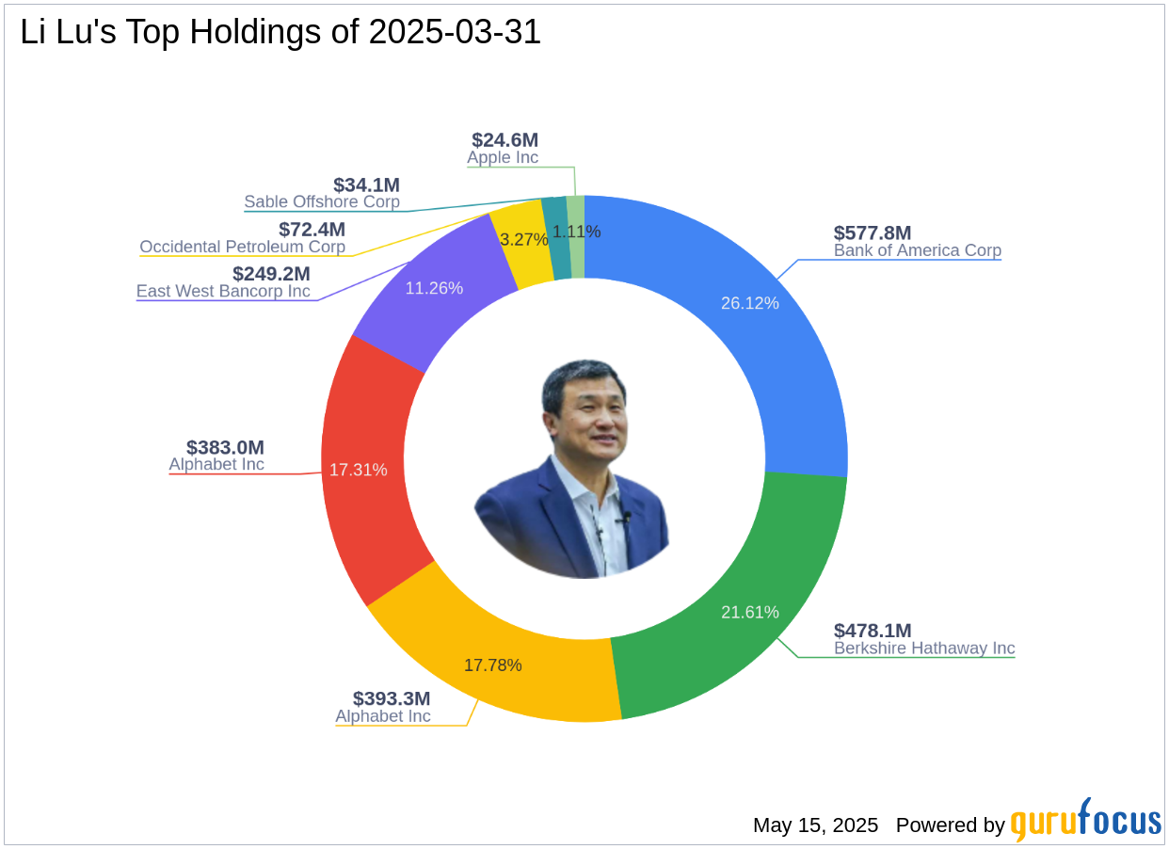Click the Powered by text
This screenshot has height=849, width=1169.
[x=951, y=825]
